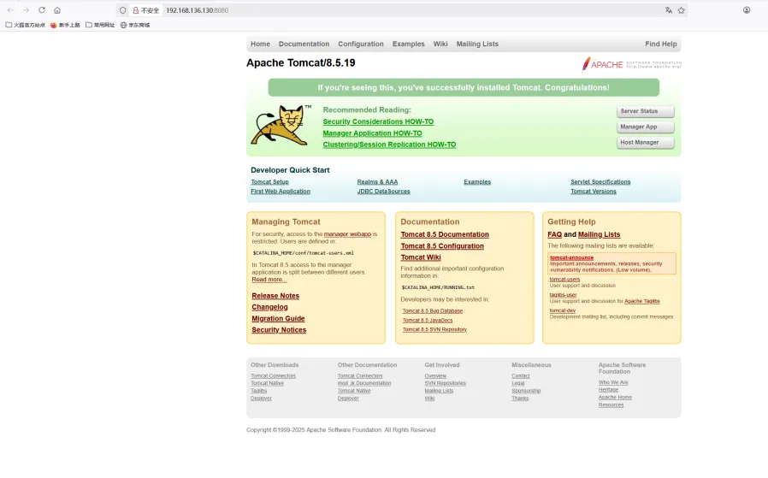Open Realms & AAA link

(377, 181)
